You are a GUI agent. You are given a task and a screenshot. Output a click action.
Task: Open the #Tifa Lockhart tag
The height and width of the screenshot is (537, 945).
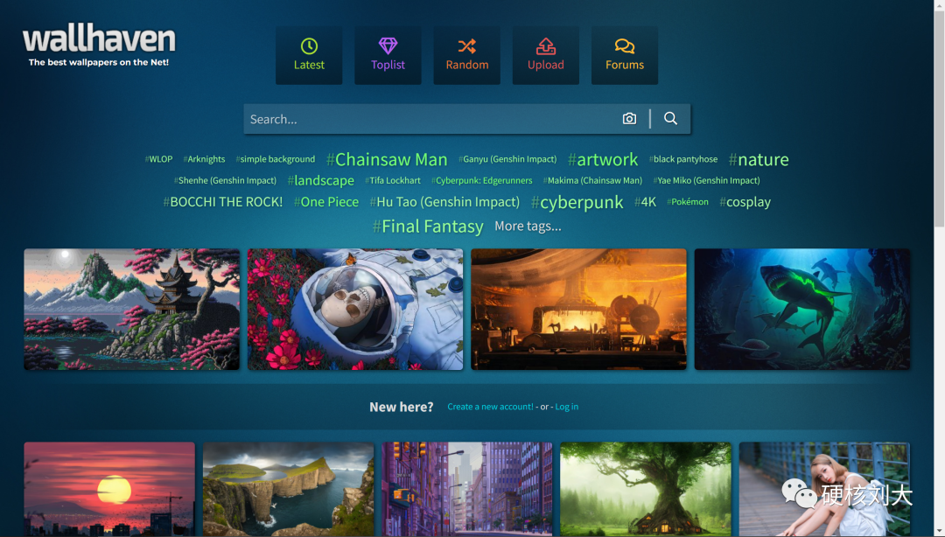click(x=393, y=180)
